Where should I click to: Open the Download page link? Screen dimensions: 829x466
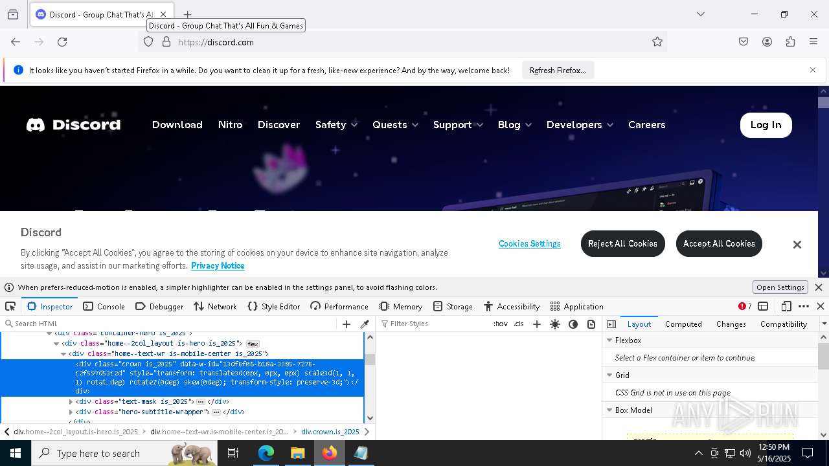[x=177, y=125]
